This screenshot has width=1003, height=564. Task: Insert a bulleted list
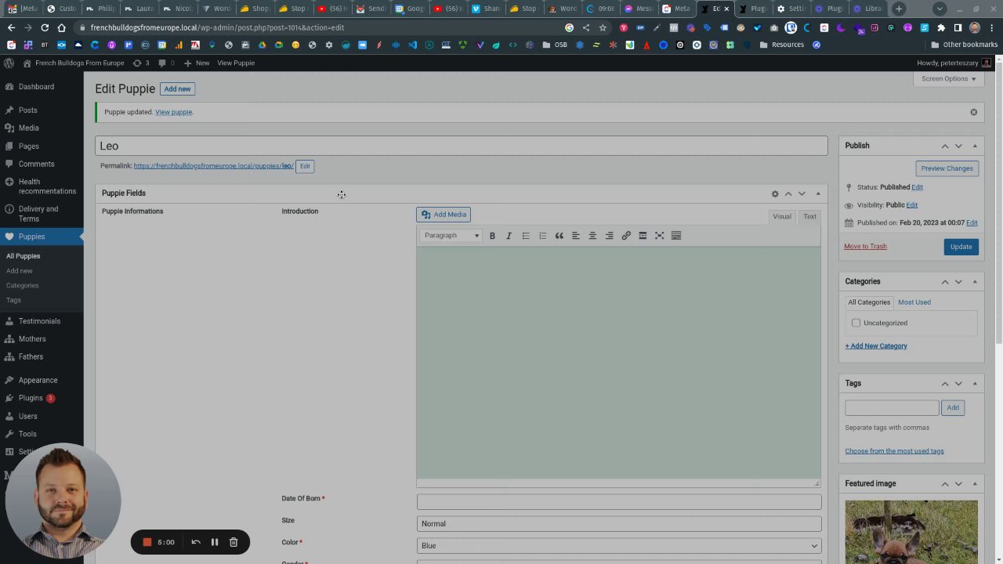[526, 236]
